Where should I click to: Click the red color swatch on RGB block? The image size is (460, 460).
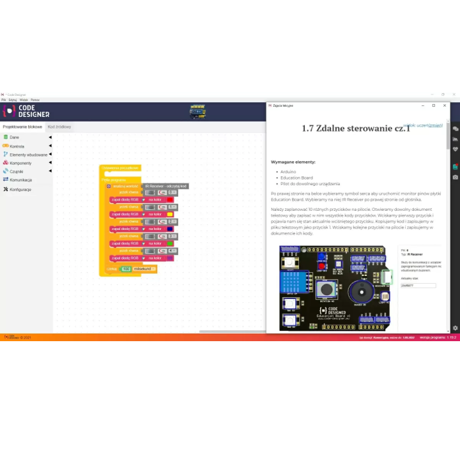pyautogui.click(x=170, y=200)
